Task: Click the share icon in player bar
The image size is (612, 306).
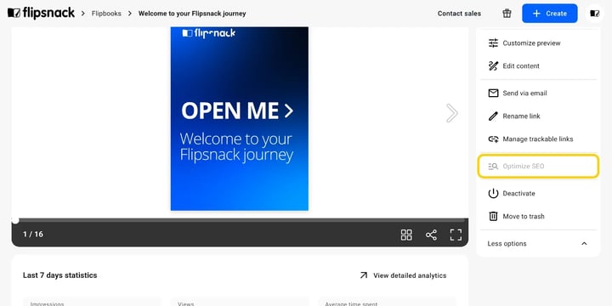Action: click(x=431, y=235)
